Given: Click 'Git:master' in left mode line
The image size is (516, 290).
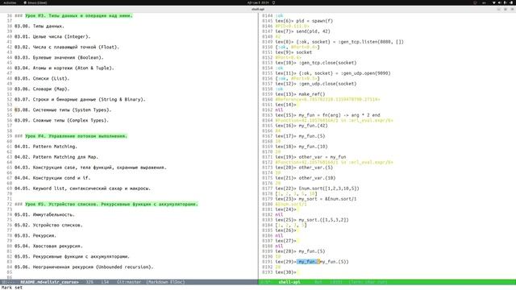Looking at the screenshot, I should [x=129, y=282].
